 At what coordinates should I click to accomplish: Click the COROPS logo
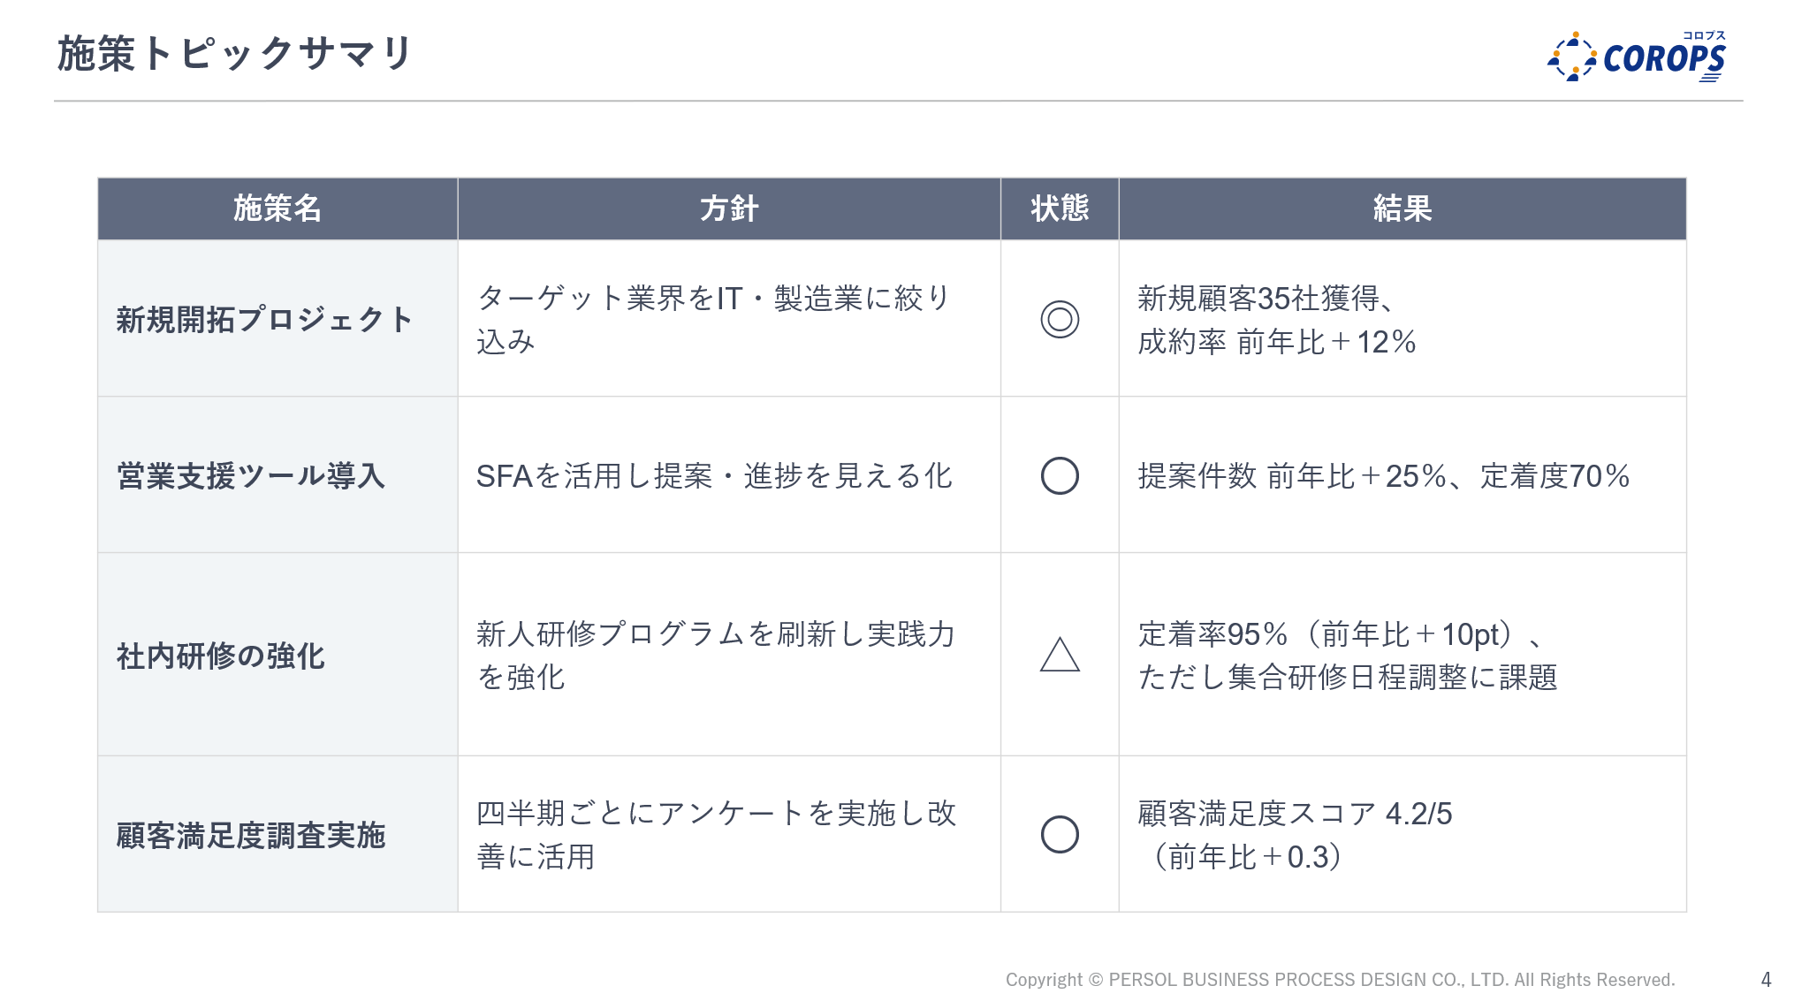pyautogui.click(x=1637, y=57)
